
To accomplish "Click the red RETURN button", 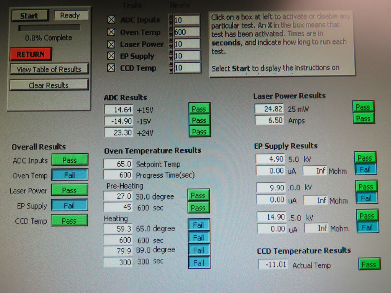I will [x=31, y=55].
